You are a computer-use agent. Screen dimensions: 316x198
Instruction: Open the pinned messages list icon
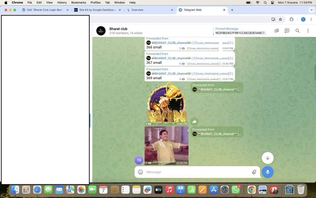(276, 31)
